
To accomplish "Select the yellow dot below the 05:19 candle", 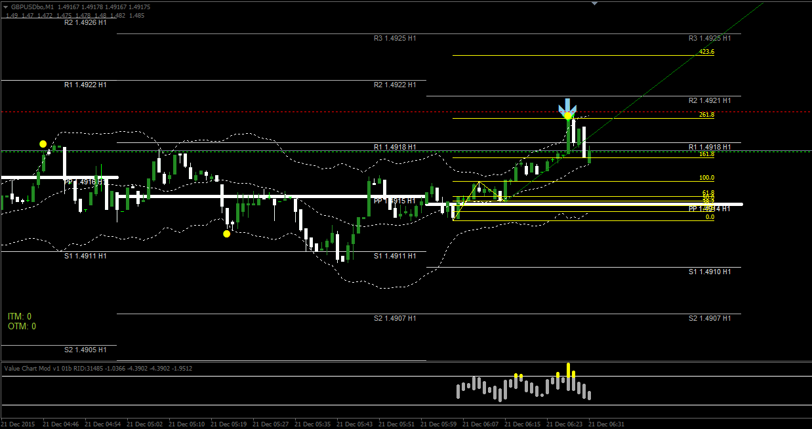I will coord(226,234).
